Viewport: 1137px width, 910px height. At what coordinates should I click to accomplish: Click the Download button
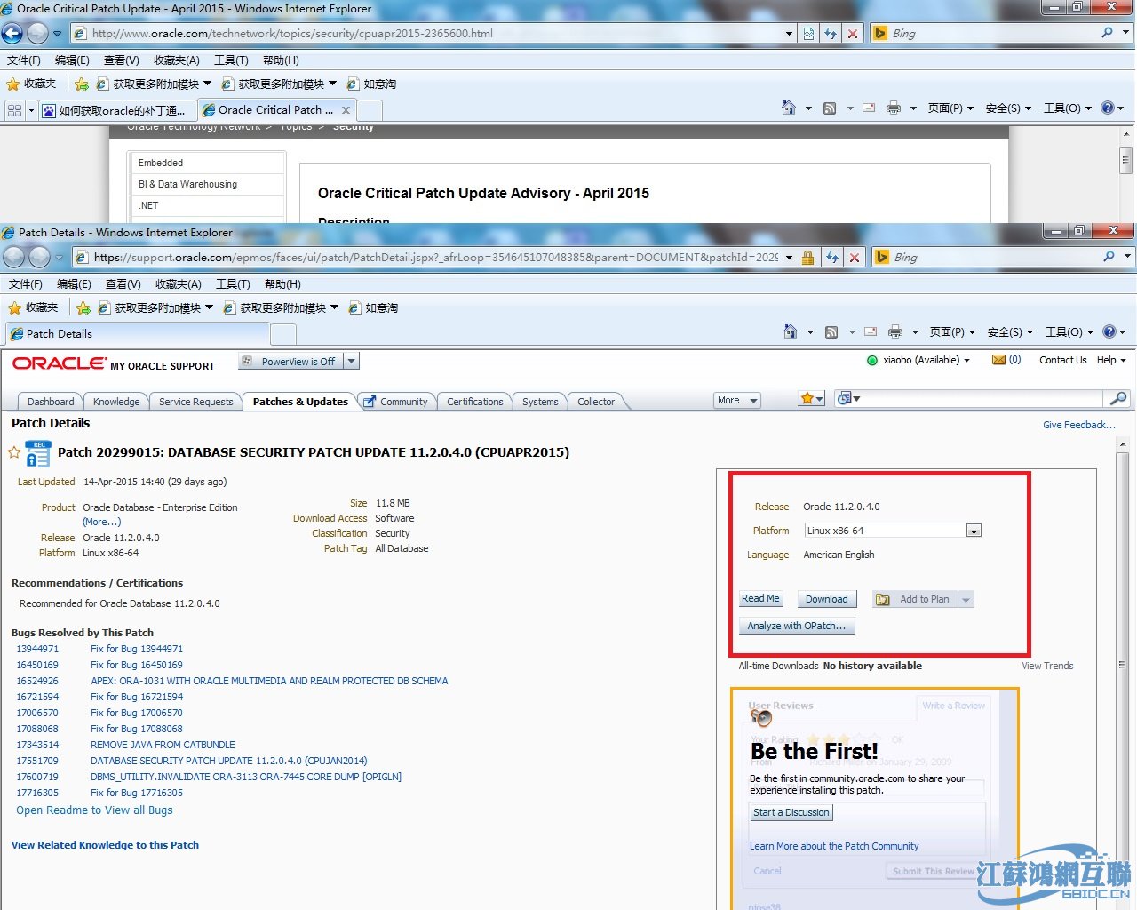[x=826, y=599]
